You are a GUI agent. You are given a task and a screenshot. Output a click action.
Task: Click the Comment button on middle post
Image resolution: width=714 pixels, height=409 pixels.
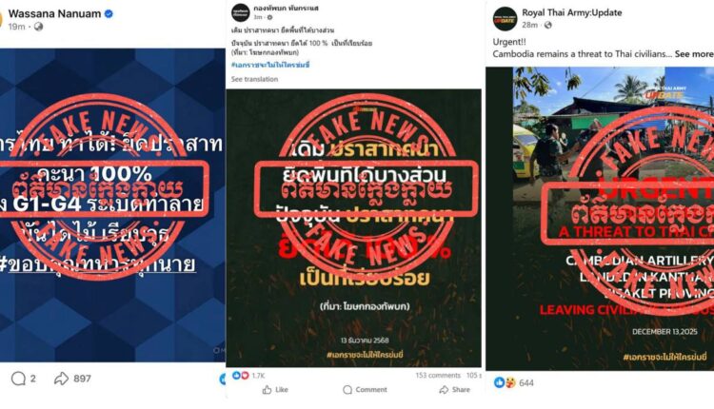coord(365,389)
